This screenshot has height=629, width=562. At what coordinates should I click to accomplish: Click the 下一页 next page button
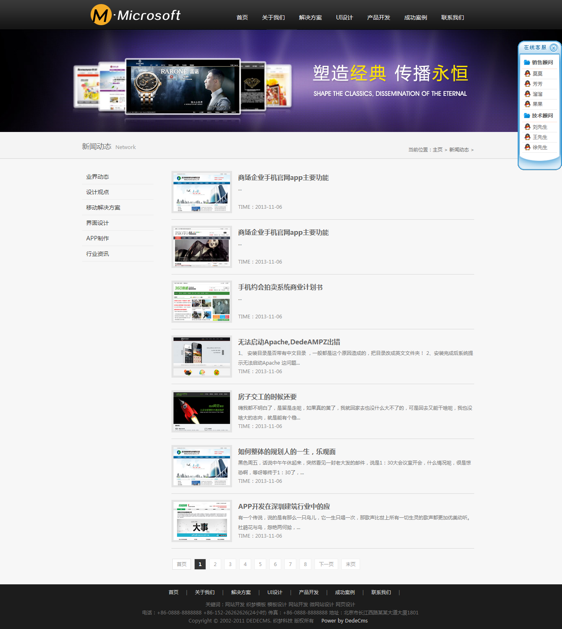(x=326, y=564)
